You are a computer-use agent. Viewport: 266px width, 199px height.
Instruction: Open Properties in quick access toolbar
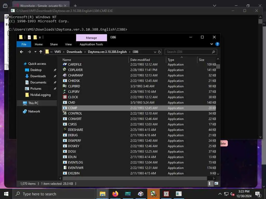(29, 37)
